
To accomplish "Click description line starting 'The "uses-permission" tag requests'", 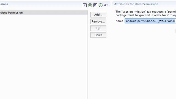I will tap(146, 12).
